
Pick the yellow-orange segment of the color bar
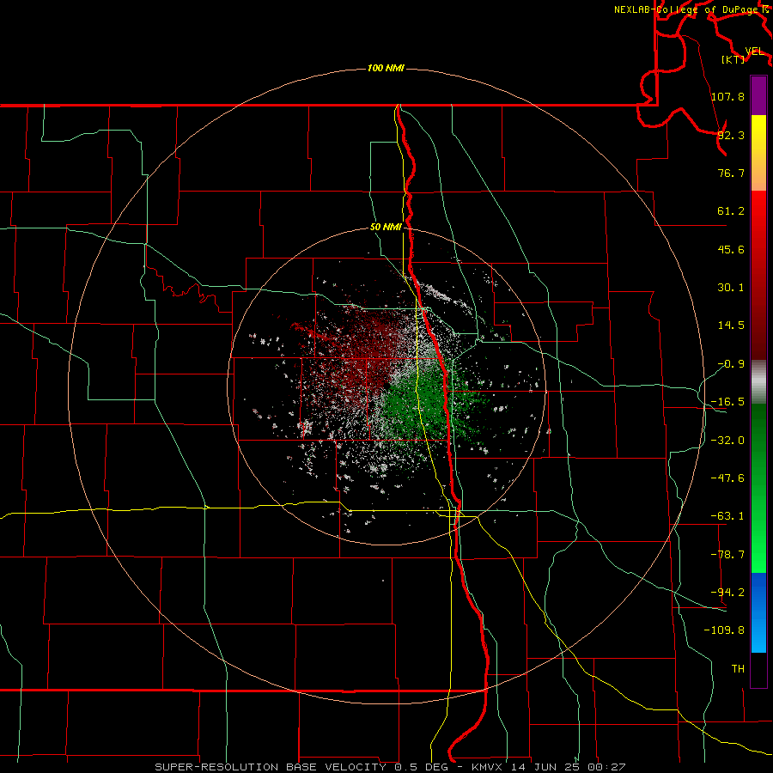tap(758, 153)
